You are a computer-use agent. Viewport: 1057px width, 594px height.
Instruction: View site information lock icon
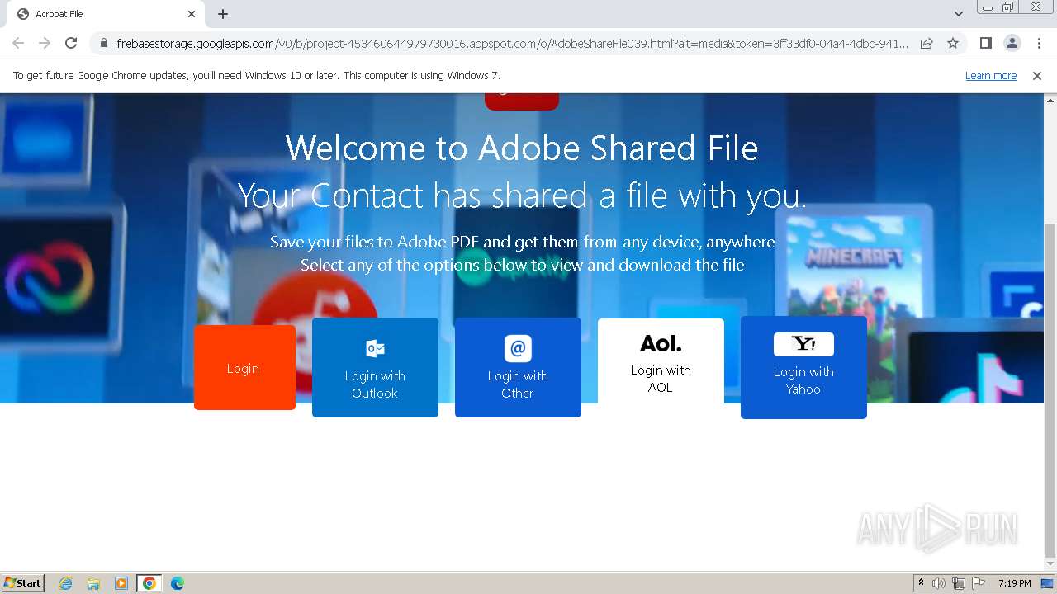(x=103, y=43)
